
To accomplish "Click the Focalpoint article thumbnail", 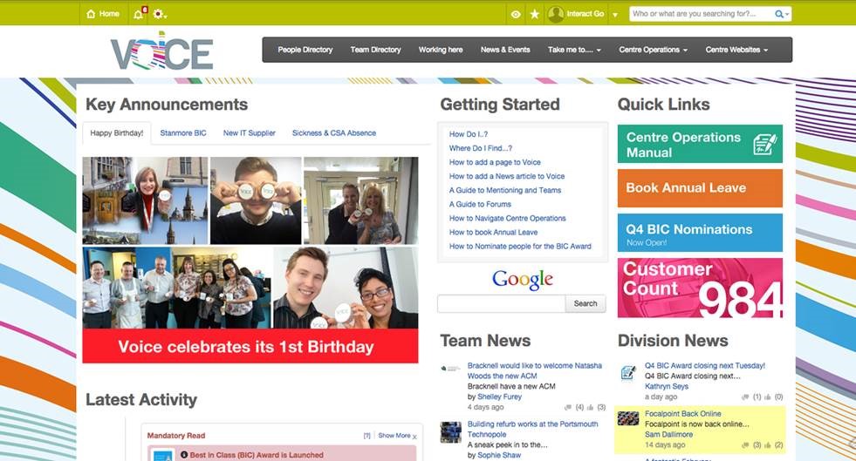I will coord(627,418).
